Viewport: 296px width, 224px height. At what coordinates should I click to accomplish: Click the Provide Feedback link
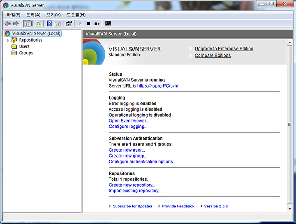coord(178,206)
